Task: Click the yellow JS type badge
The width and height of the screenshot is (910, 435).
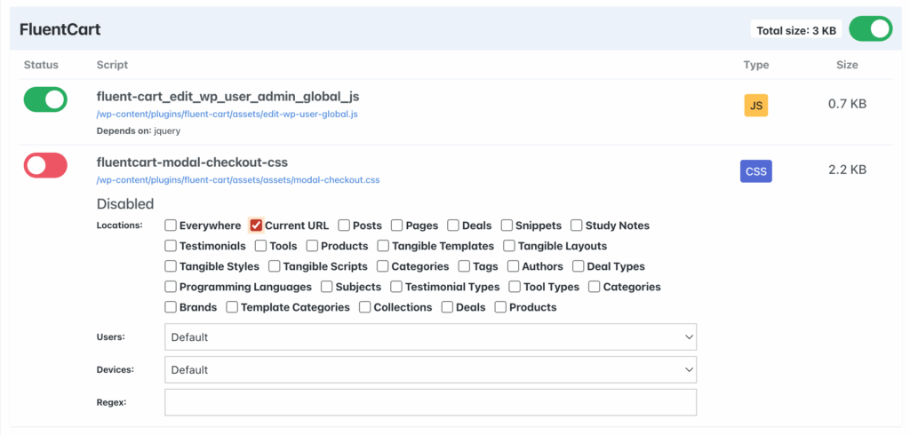Action: [755, 106]
